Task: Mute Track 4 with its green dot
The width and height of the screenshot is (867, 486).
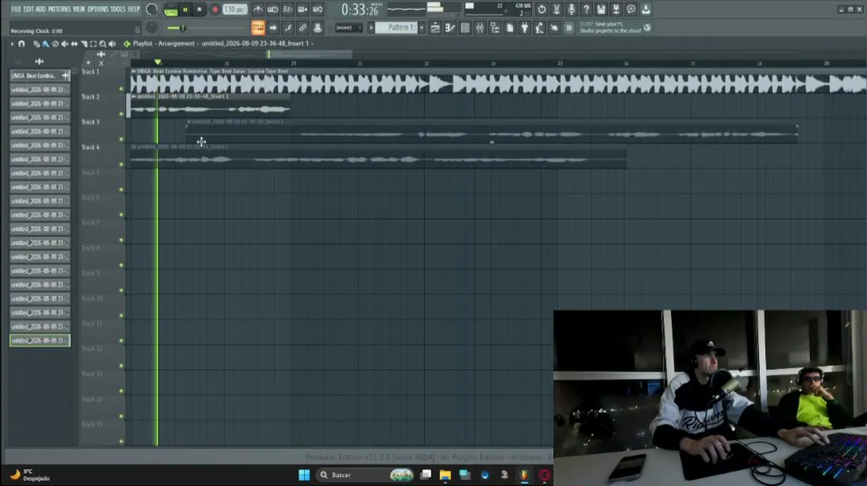Action: 122,164
